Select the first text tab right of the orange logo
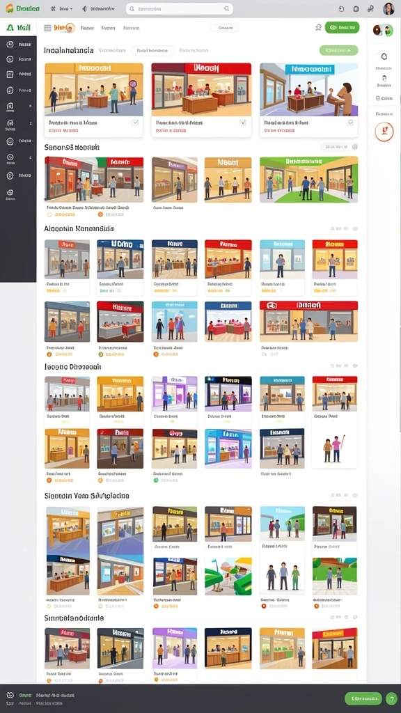The width and height of the screenshot is (401, 713). click(87, 28)
